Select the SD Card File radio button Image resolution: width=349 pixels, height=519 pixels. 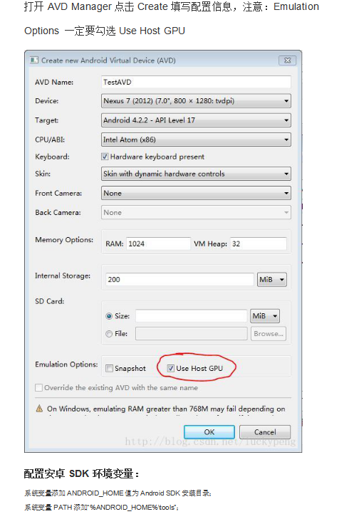coord(109,334)
